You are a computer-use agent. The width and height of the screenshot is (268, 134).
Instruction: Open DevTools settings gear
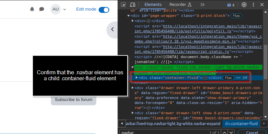[x=244, y=5]
